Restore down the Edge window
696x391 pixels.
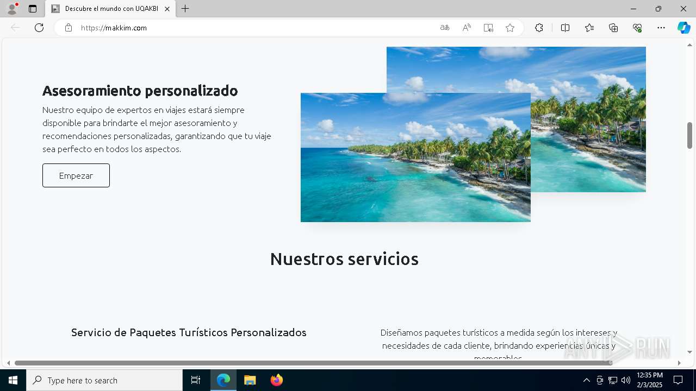click(x=658, y=9)
